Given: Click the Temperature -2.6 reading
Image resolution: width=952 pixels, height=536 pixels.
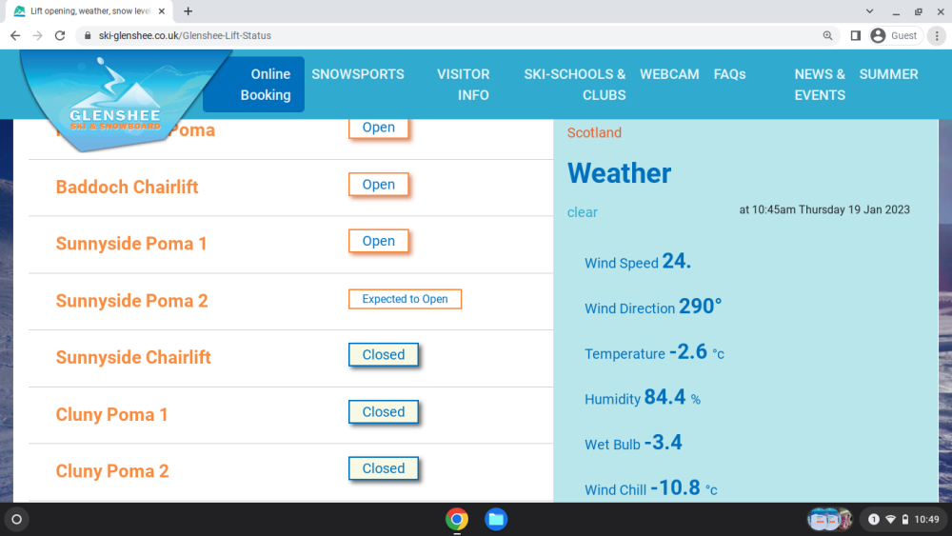Looking at the screenshot, I should pyautogui.click(x=654, y=352).
